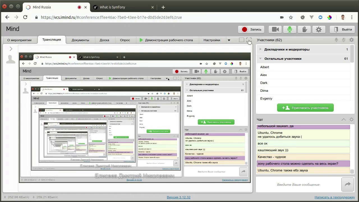Expand the left video sidebar chevron
This screenshot has height=202, width=359.
pyautogui.click(x=11, y=49)
